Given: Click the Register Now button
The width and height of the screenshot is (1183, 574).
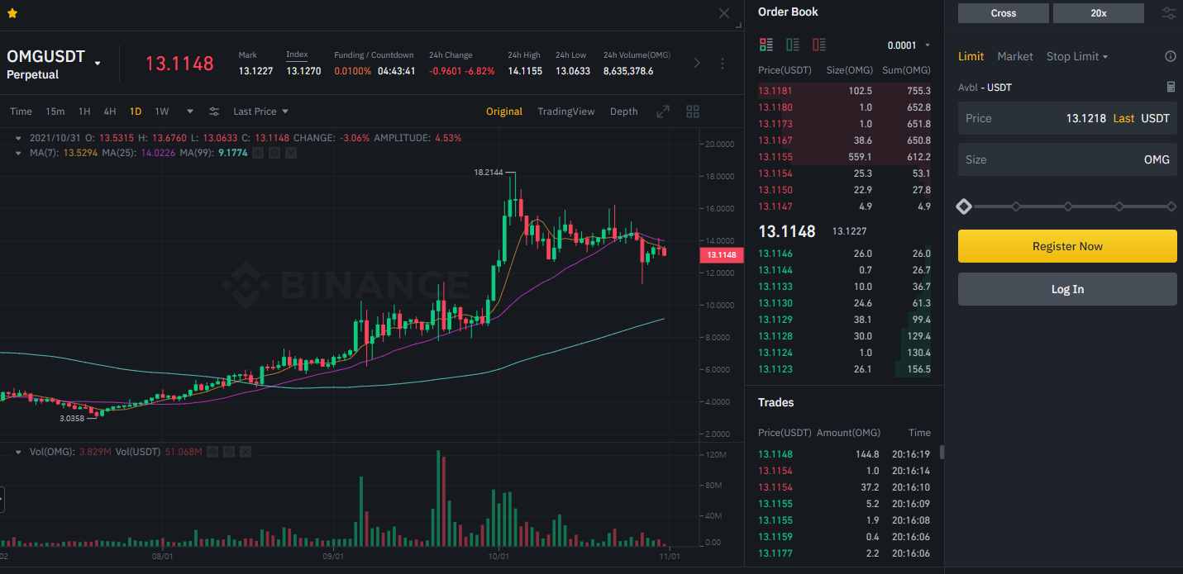Looking at the screenshot, I should [1067, 246].
